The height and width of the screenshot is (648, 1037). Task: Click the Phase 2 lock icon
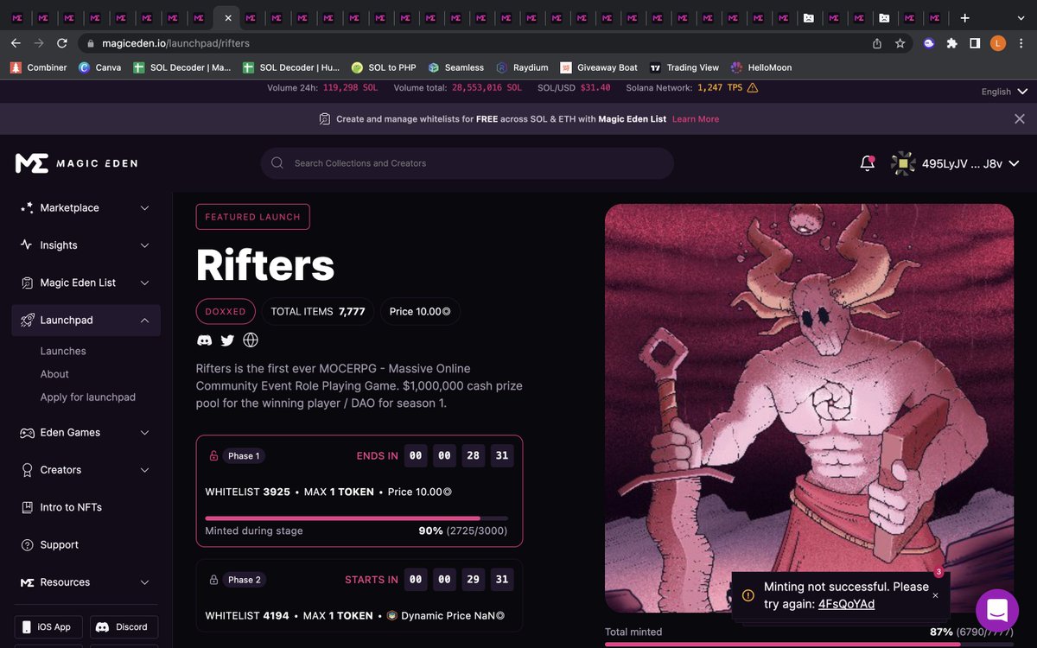[213, 580]
